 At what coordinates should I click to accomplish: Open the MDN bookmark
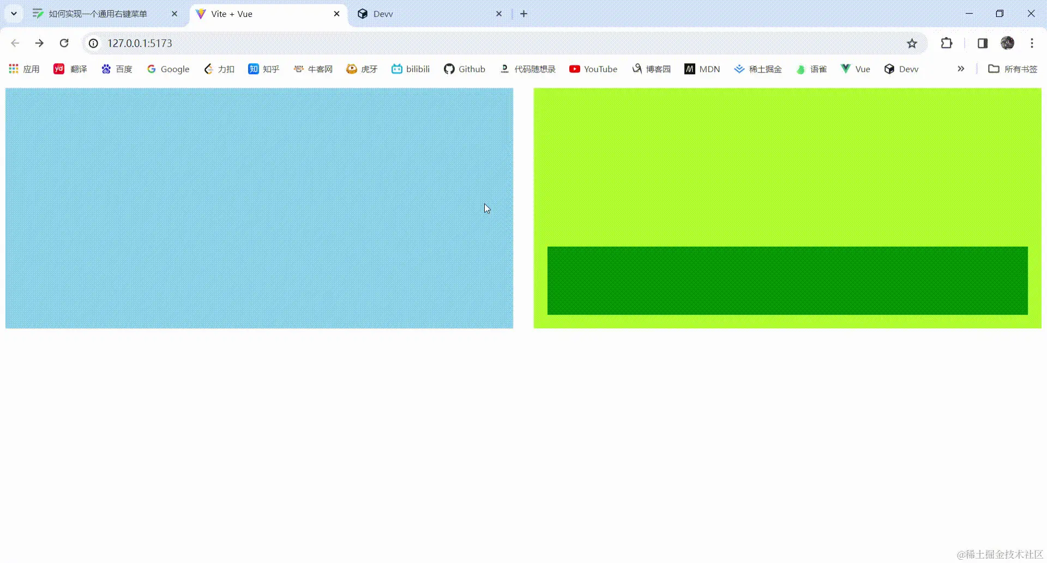702,69
